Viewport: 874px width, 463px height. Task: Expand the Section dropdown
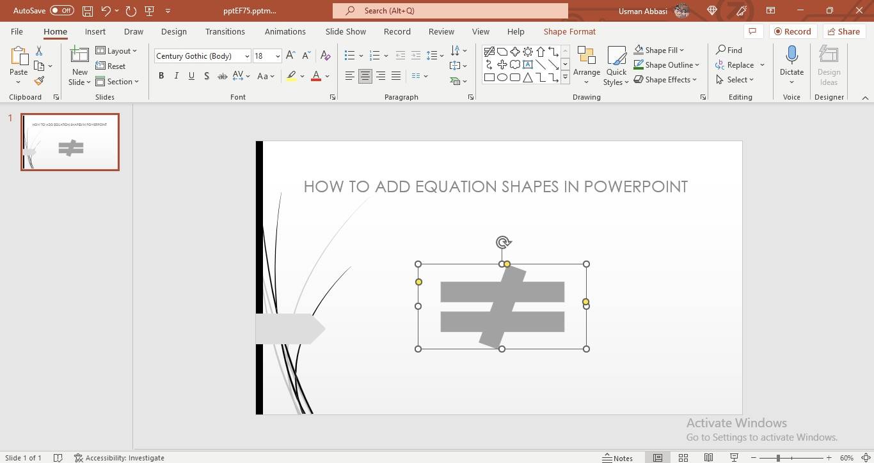coord(117,81)
